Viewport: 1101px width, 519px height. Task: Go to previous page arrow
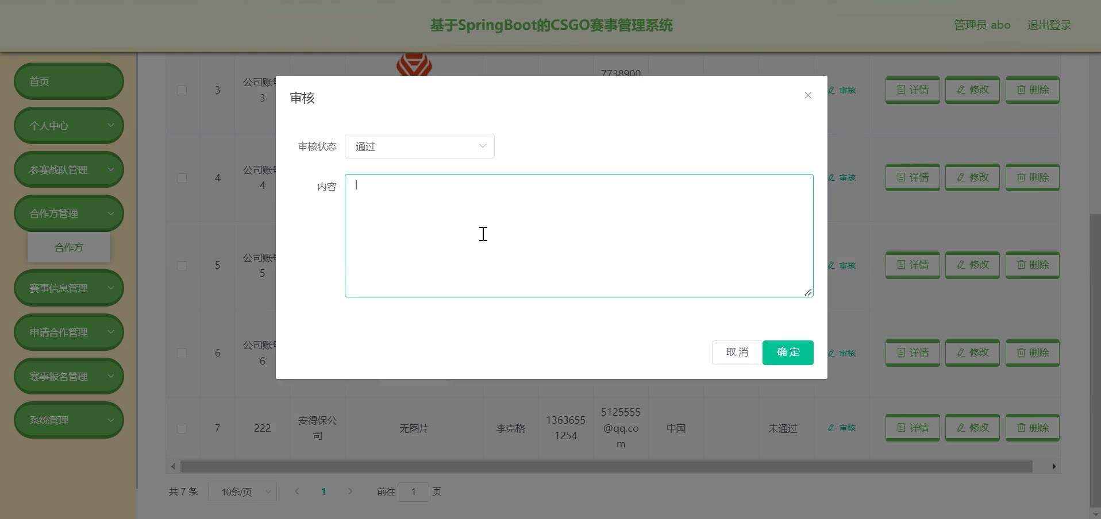(x=297, y=491)
